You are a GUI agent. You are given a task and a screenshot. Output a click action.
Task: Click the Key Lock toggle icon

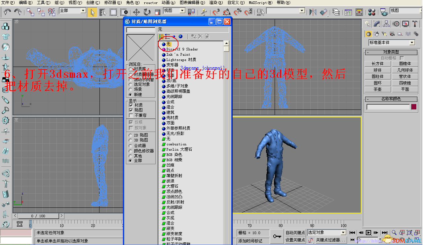coord(277,236)
